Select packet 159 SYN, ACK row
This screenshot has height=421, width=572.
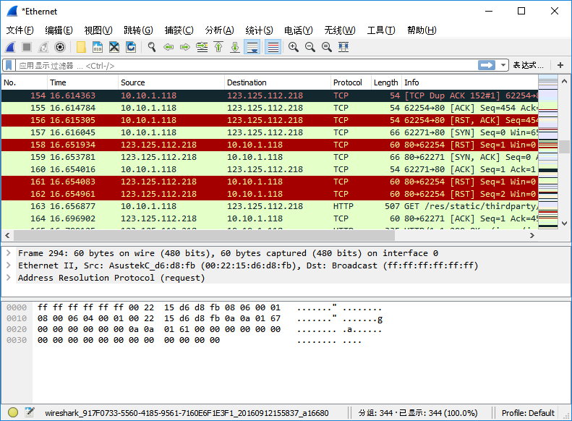(270, 157)
